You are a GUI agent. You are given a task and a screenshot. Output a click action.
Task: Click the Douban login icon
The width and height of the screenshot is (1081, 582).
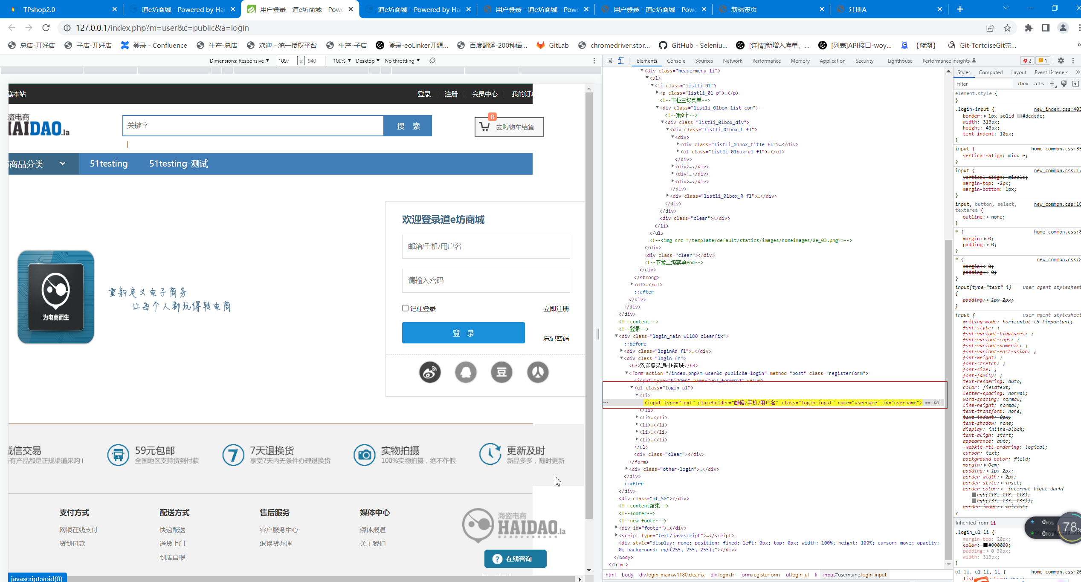(x=501, y=372)
